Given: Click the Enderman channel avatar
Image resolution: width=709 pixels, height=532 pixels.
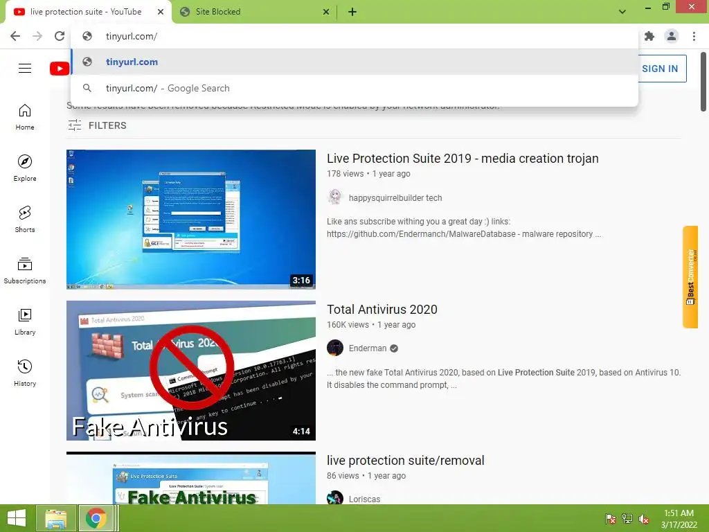Looking at the screenshot, I should tap(335, 348).
